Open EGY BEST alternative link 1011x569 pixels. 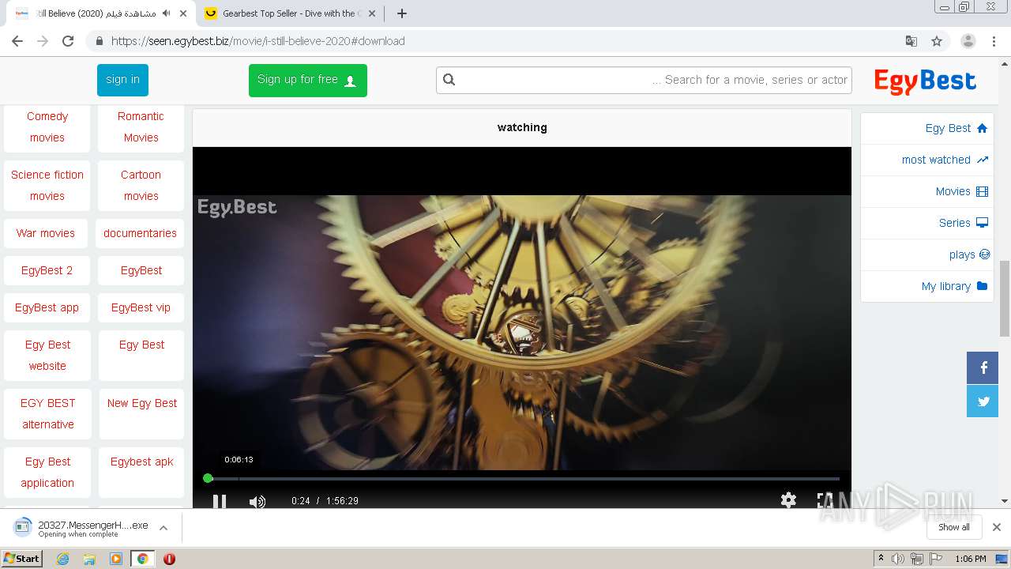(47, 413)
